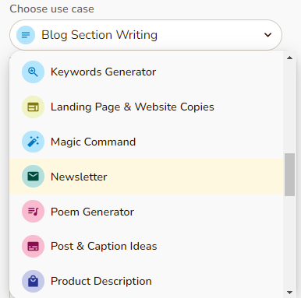Click the Poem Generator music note icon

33,212
